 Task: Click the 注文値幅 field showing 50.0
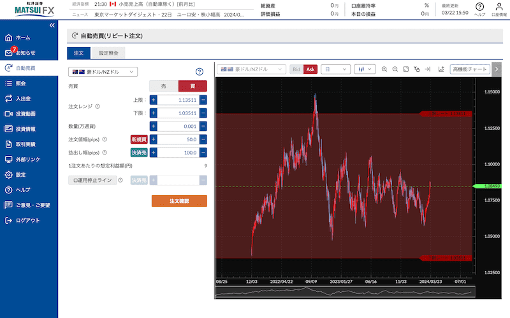[x=178, y=139]
